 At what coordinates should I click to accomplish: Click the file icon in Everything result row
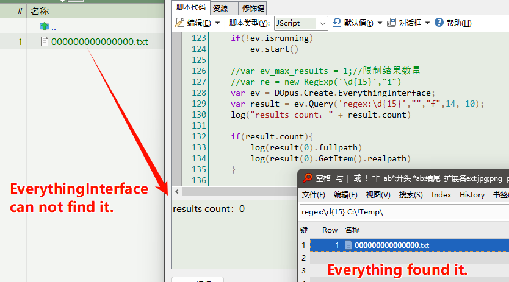pos(348,245)
